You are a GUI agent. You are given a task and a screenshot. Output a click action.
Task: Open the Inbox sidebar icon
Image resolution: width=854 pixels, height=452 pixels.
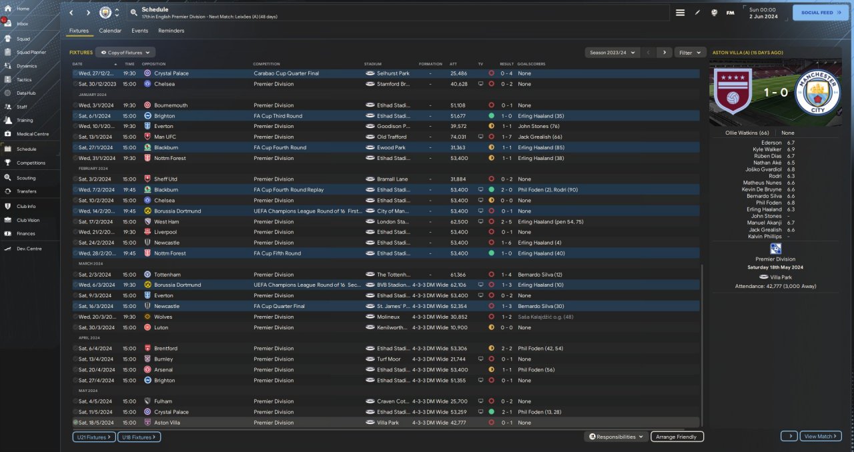[x=7, y=23]
